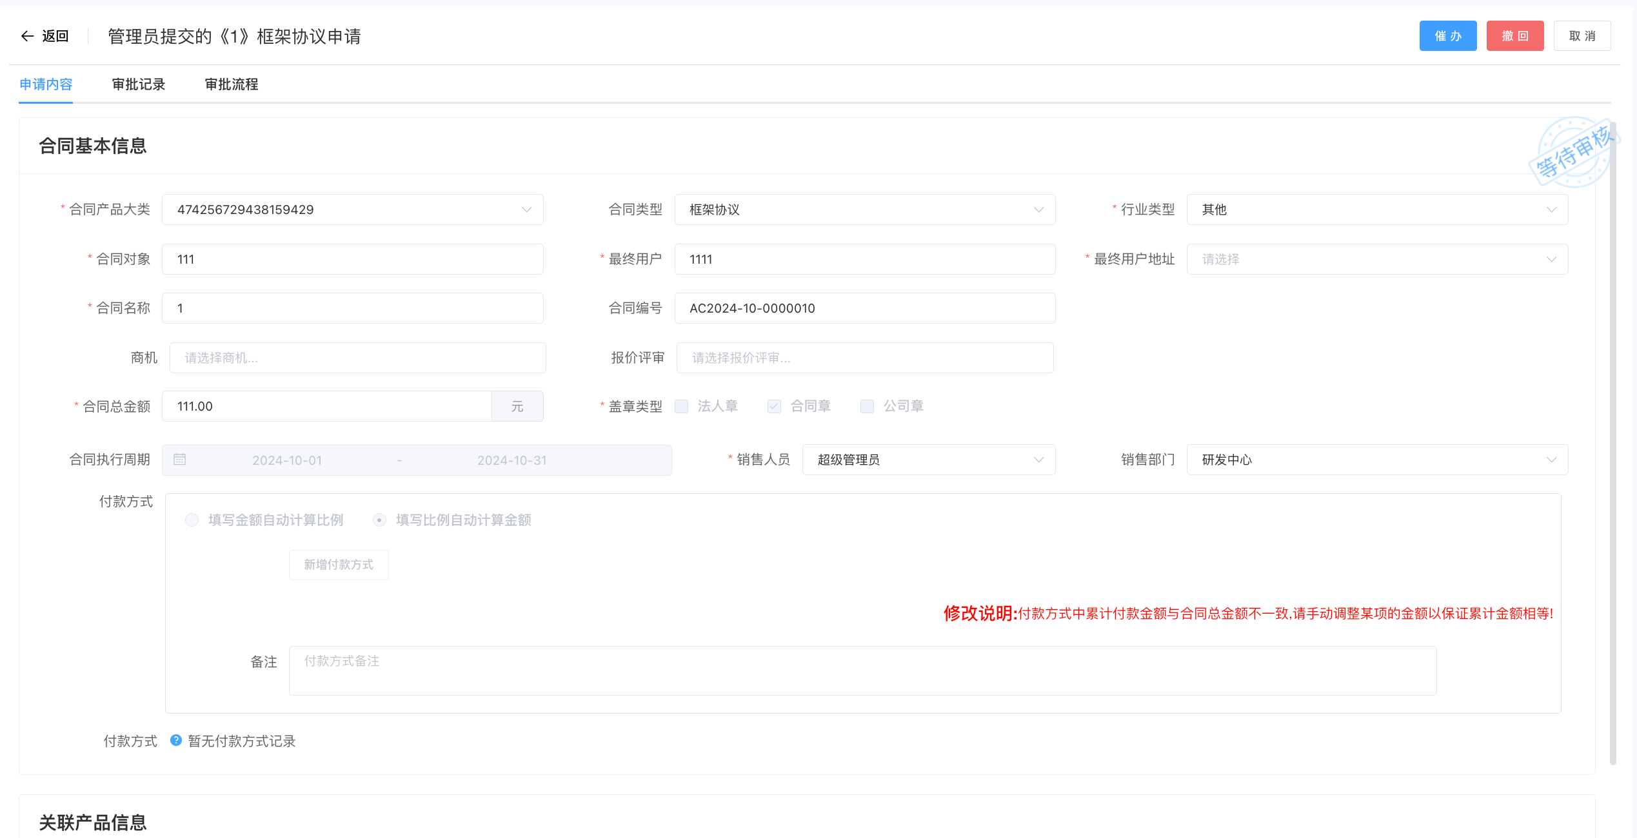1637x838 pixels.
Task: Open the 销售人员 dropdown chevron
Action: pos(1038,460)
